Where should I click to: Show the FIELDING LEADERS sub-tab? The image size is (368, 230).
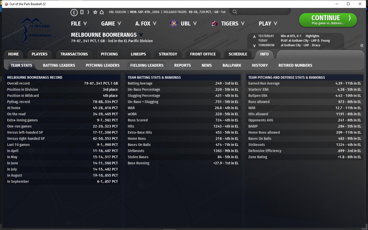[x=147, y=65]
